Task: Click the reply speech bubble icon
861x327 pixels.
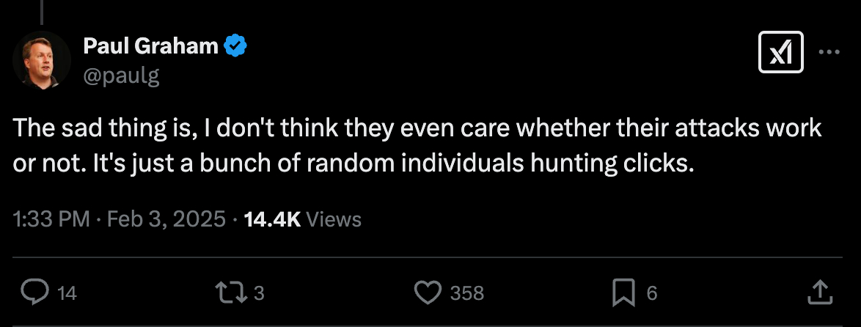Action: click(34, 293)
